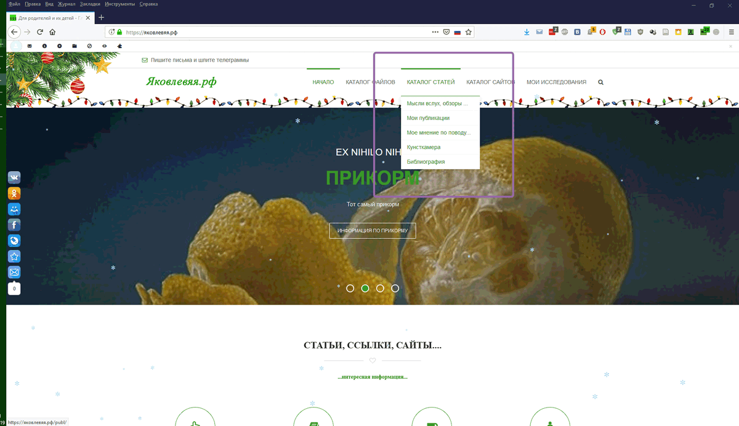Click the floppy disk save extension icon

pos(628,32)
